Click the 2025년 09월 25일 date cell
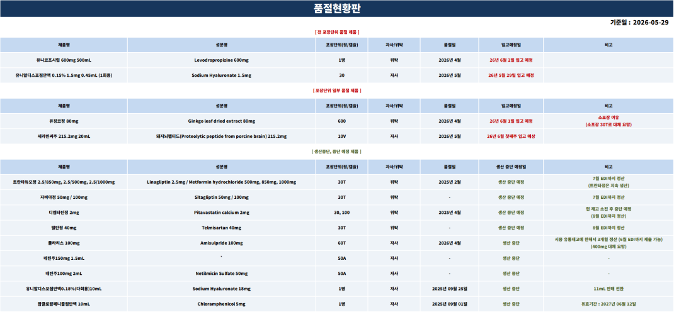Image resolution: width=674 pixels, height=312 pixels. tap(450, 289)
